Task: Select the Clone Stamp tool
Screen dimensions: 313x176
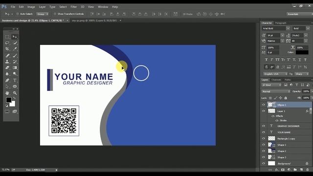Action: [7, 62]
